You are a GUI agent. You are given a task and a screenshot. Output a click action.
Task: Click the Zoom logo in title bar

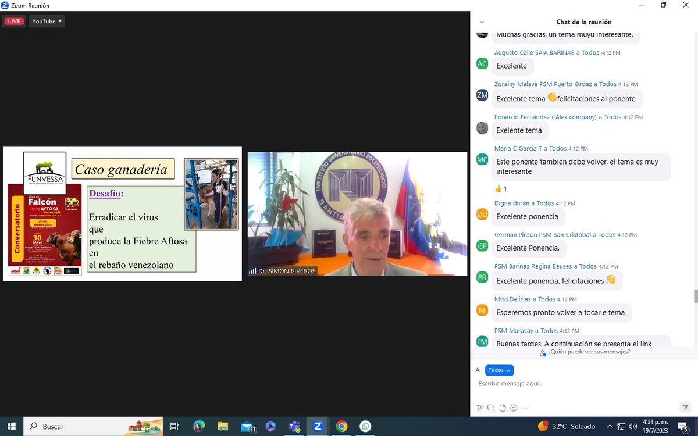[5, 5]
